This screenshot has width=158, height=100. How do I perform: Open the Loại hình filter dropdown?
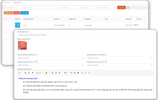click(42, 7)
